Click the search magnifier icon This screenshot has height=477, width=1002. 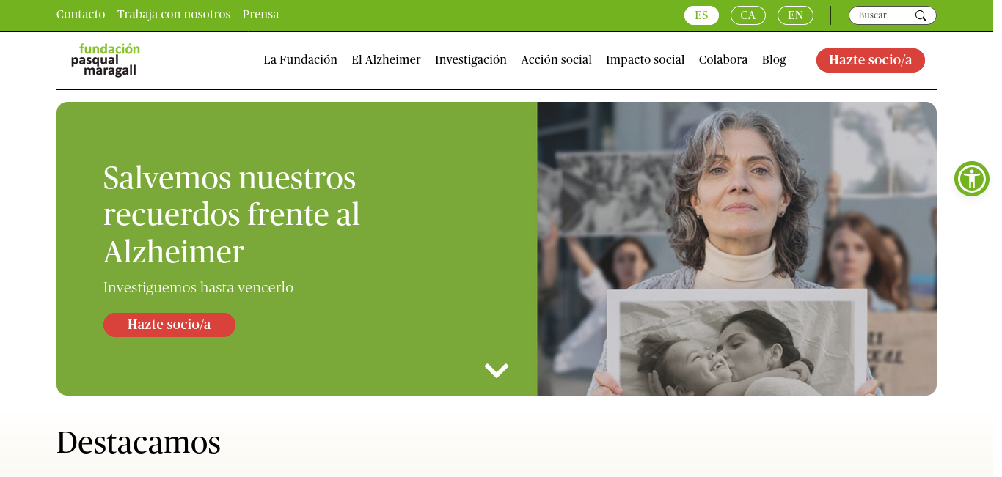[x=921, y=15]
